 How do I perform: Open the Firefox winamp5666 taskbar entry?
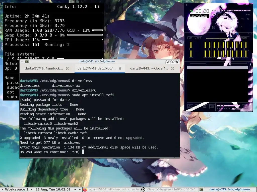(111, 189)
